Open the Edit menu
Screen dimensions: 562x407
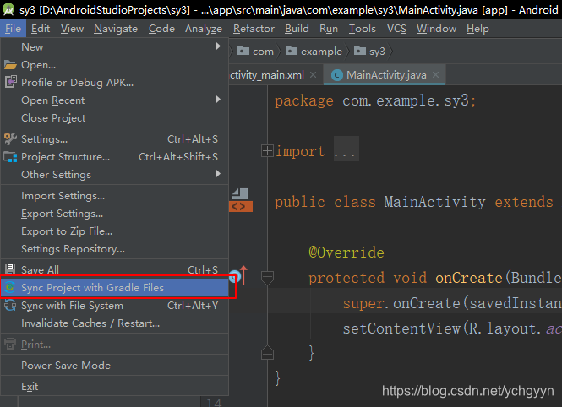41,28
